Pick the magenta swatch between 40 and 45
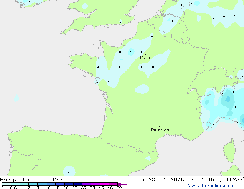This screenshot has width=244, height=189. tap(104, 184)
